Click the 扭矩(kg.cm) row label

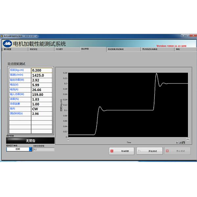click(17, 70)
